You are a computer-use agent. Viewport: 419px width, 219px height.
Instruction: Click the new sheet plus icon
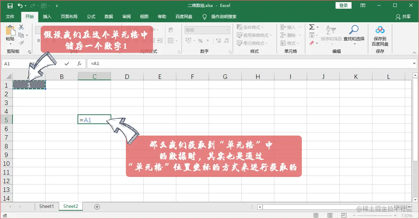(97, 206)
